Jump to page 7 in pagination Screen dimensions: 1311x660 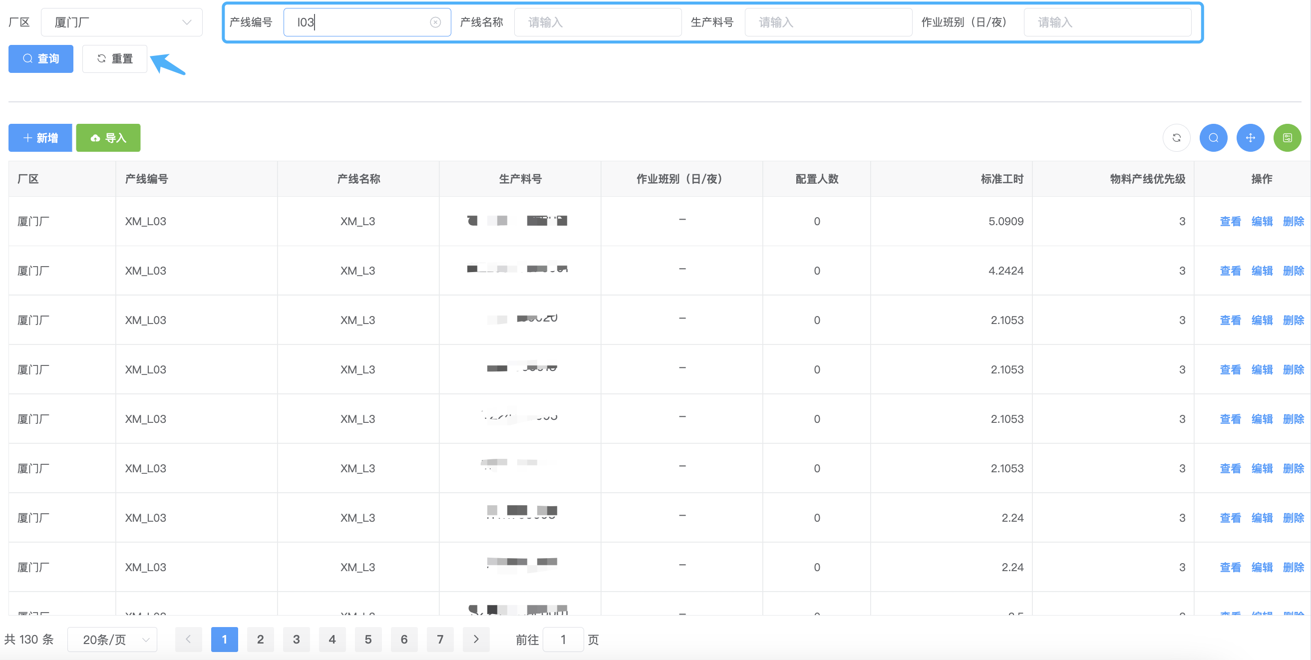440,639
